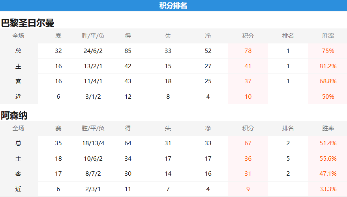Select 巴黎圣日尔曼 total points value 78
Viewport: 347px width, 197px height.
click(x=248, y=51)
